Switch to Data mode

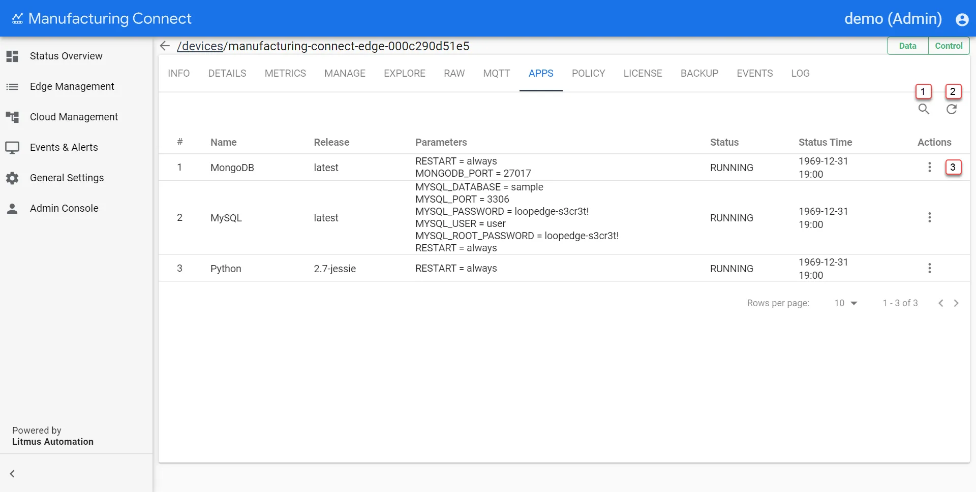907,46
